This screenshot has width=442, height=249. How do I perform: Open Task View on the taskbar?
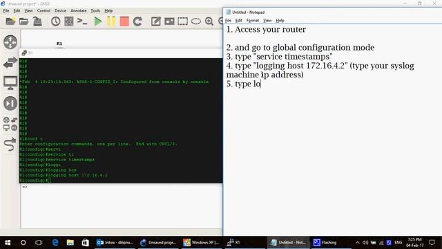[x=39, y=243]
